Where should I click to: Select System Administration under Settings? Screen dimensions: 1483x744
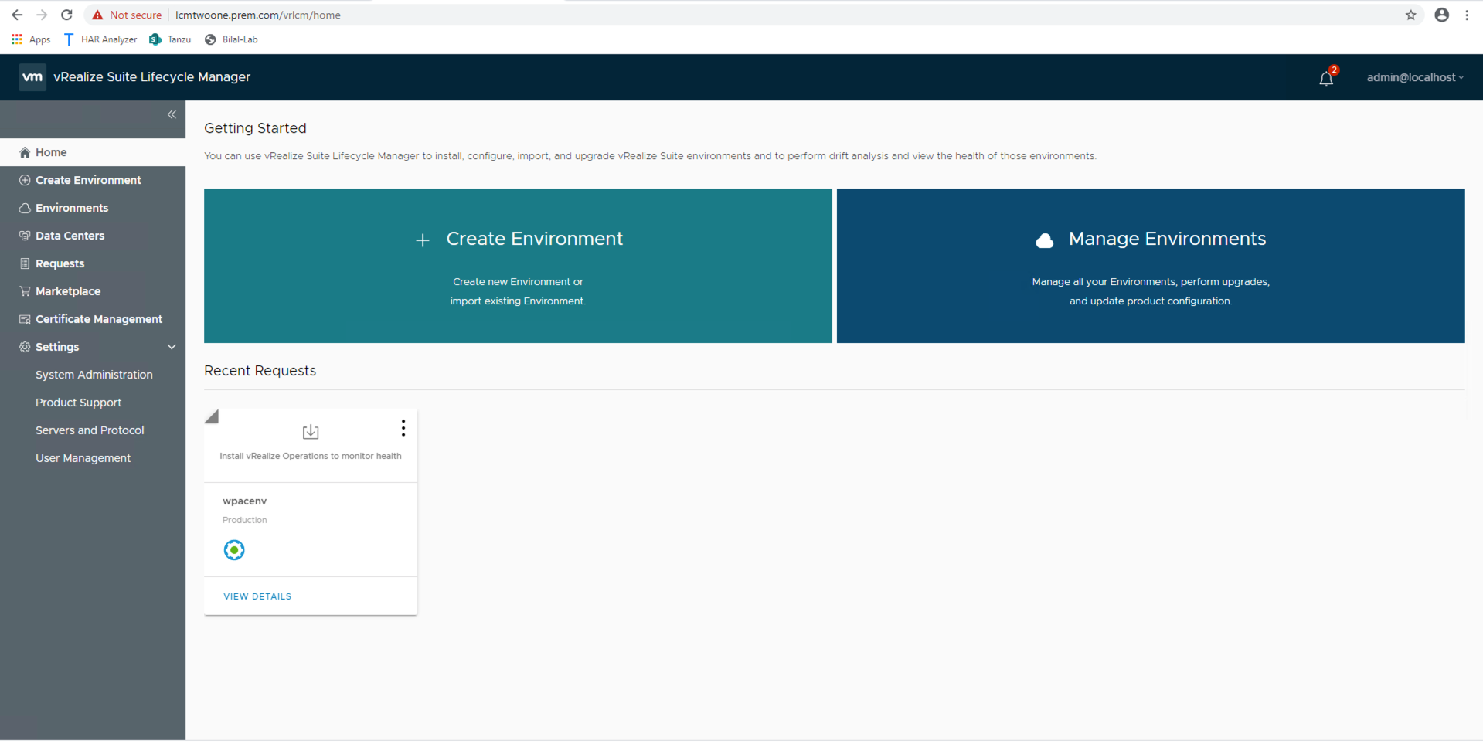[x=94, y=375]
